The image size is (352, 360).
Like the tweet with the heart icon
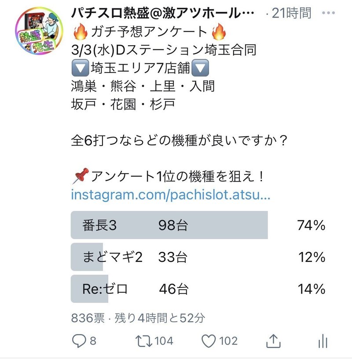[x=209, y=341]
